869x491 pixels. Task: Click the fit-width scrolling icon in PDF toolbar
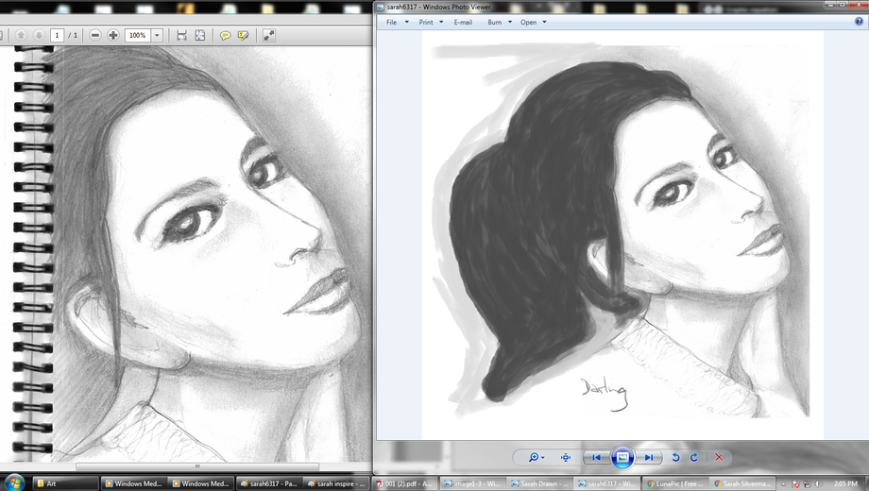click(x=181, y=35)
